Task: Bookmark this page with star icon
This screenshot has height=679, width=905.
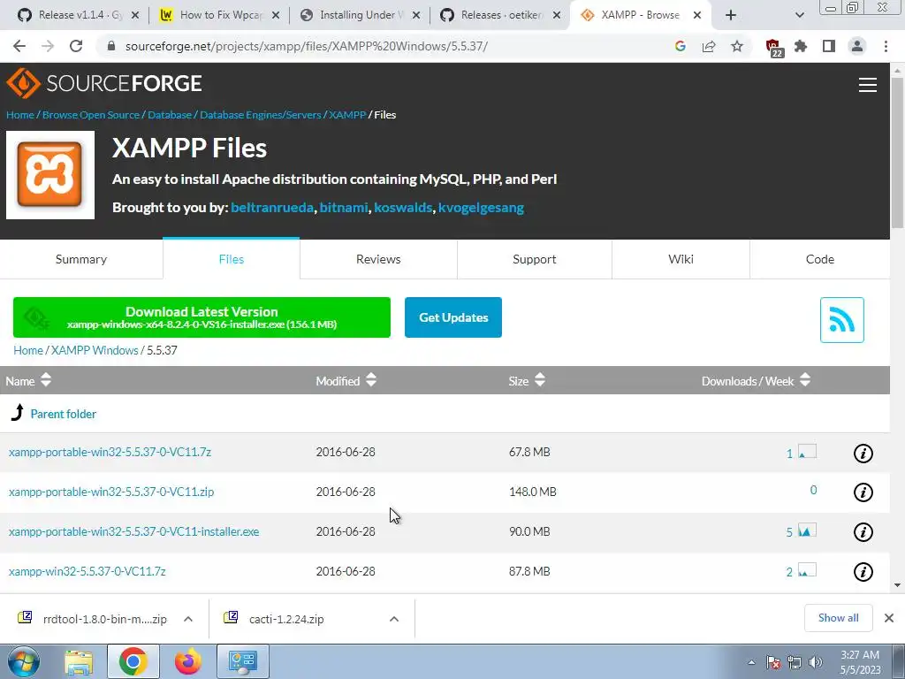Action: 736,46
